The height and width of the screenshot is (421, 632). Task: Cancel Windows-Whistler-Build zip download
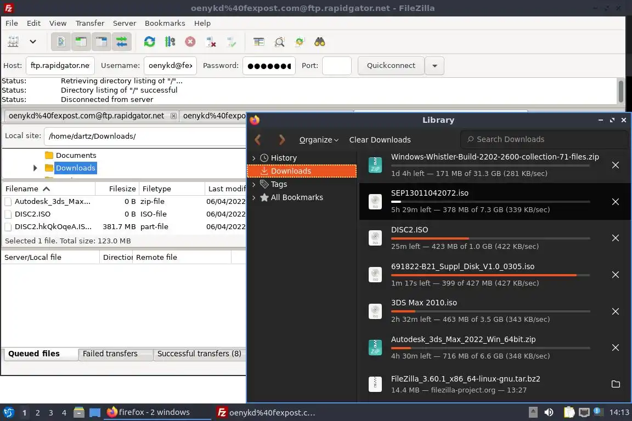tap(616, 165)
